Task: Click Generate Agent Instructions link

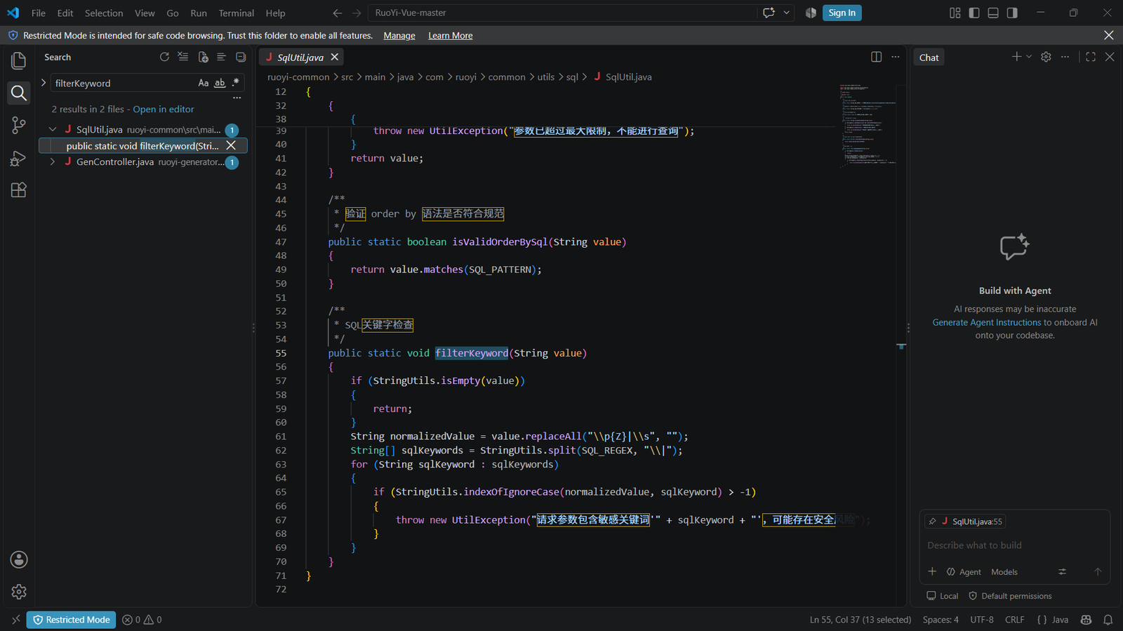Action: (986, 322)
